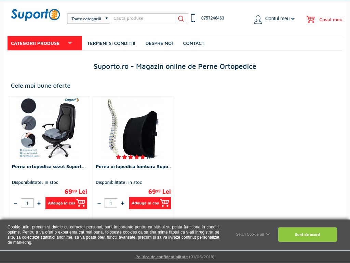Screen dimensions: 350x263
Task: Increase quantity of seat cushion with plus
Action: 39,203
